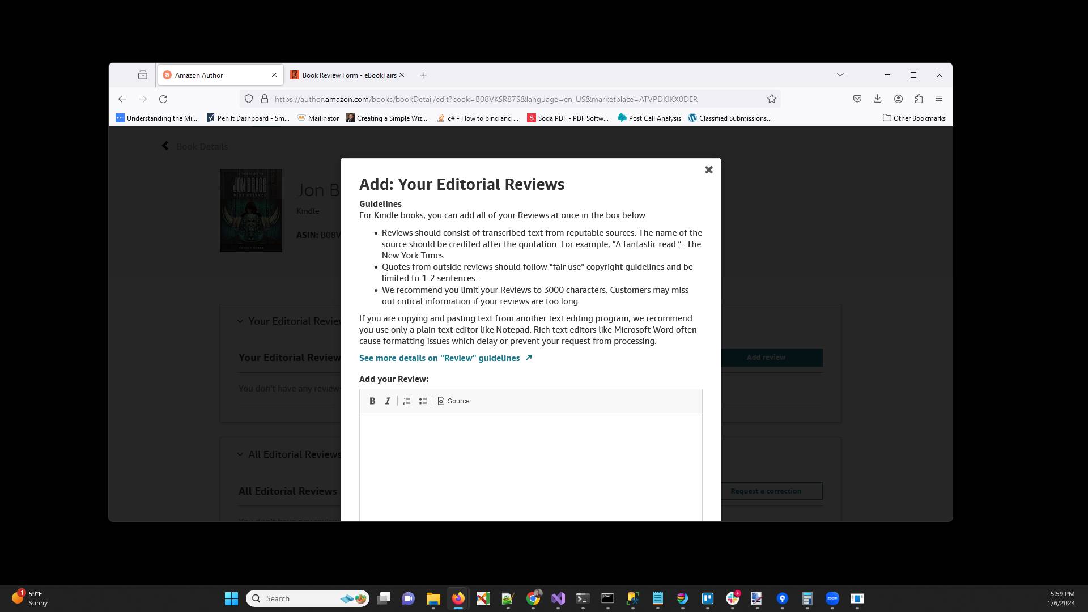Switch the review editor to Source view
This screenshot has width=1088, height=612.
coord(453,401)
